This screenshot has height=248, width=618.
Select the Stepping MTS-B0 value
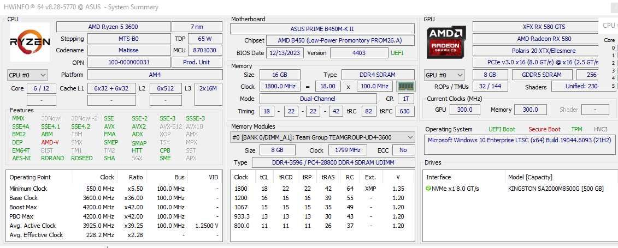coord(128,39)
